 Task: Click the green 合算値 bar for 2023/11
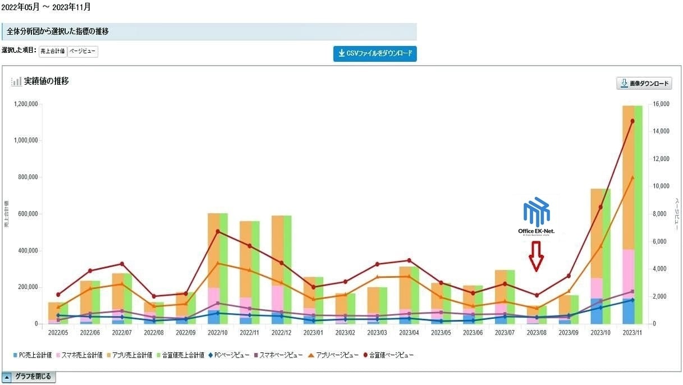(x=638, y=214)
